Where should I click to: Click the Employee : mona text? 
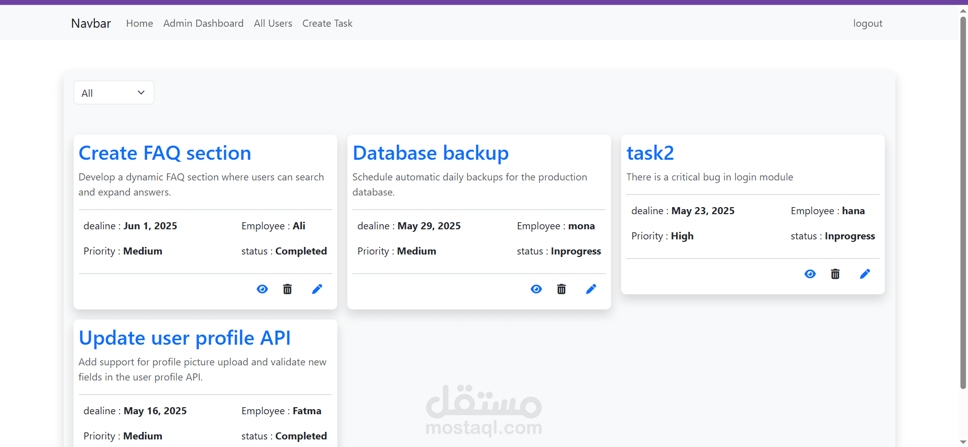pyautogui.click(x=556, y=226)
